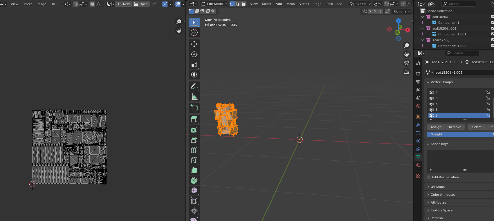Activate the Annotate pencil tool
The width and height of the screenshot is (494, 221).
click(x=194, y=86)
